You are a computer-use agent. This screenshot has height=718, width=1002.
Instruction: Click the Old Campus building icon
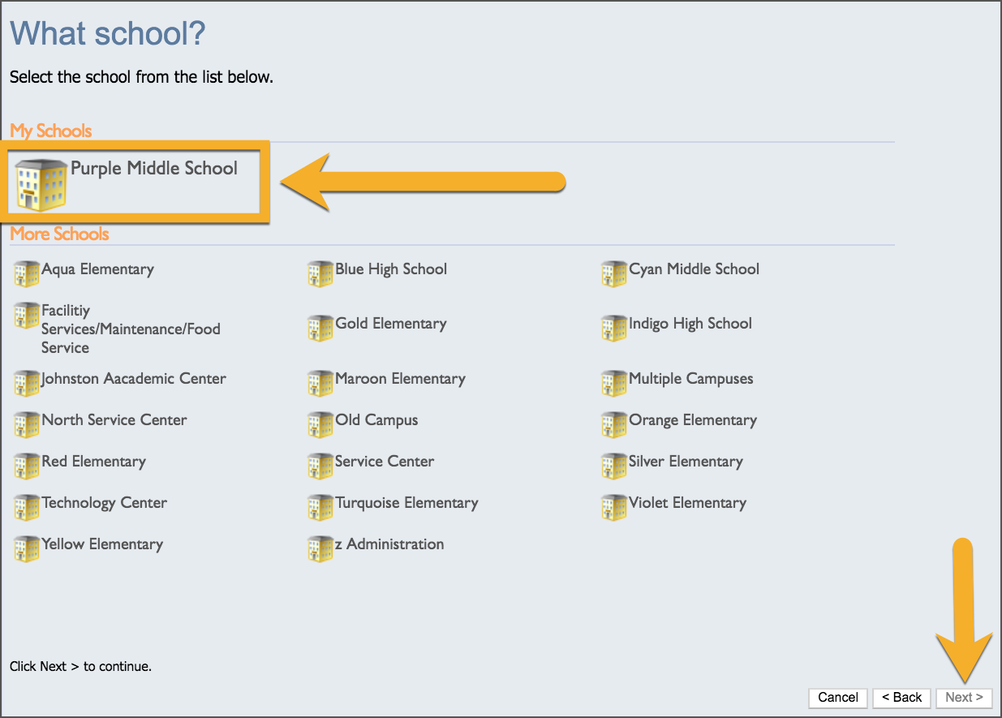320,424
